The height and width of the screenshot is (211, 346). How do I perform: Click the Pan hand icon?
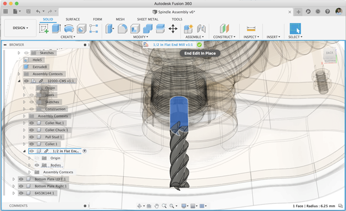pos(156,206)
